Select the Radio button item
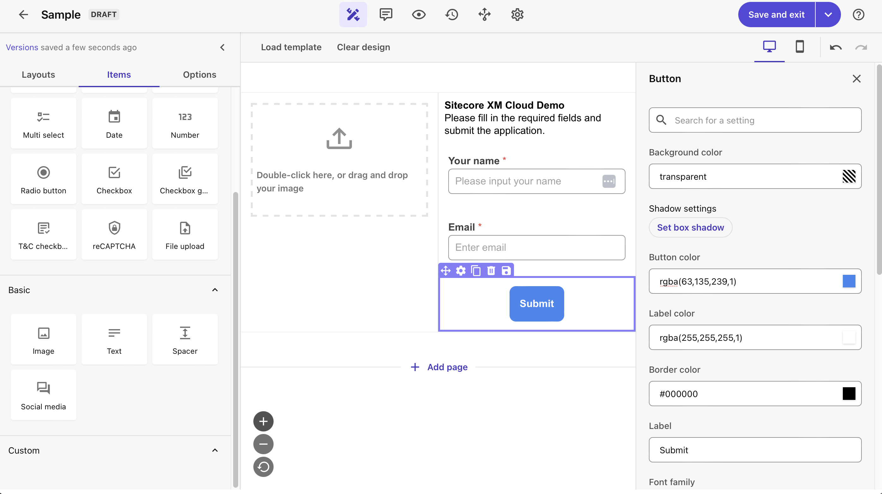The height and width of the screenshot is (494, 882). pos(44,179)
